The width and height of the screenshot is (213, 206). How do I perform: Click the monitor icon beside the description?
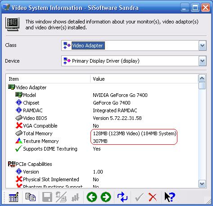pyautogui.click(x=12, y=24)
